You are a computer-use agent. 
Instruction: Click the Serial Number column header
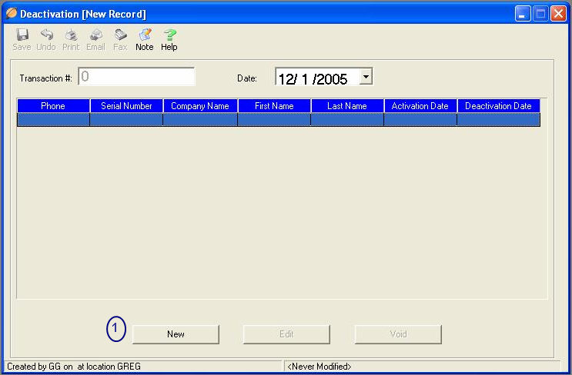(126, 106)
